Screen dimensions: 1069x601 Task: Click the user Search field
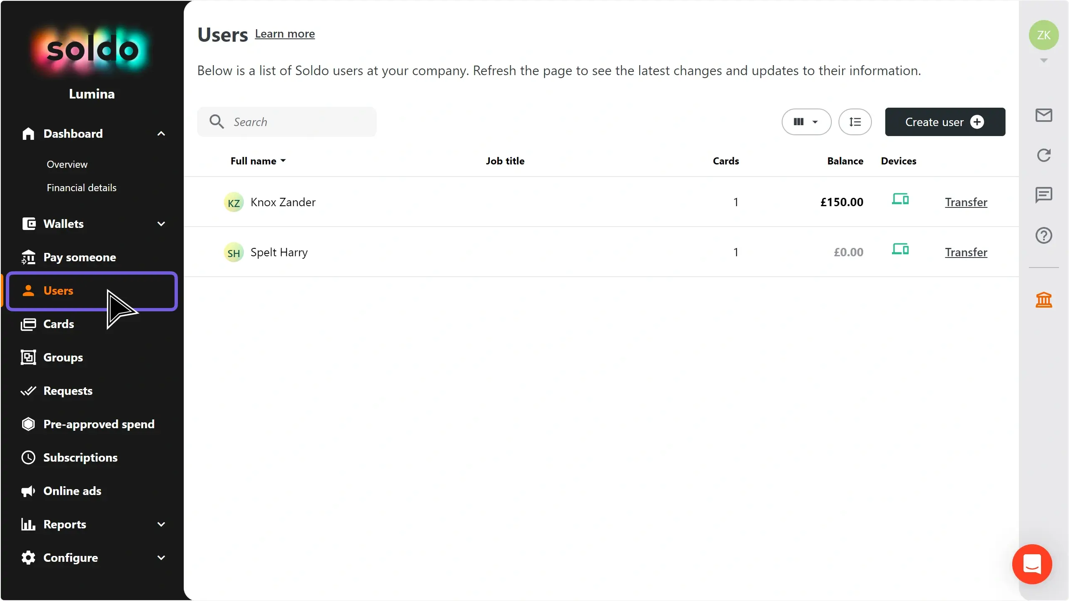(x=292, y=122)
